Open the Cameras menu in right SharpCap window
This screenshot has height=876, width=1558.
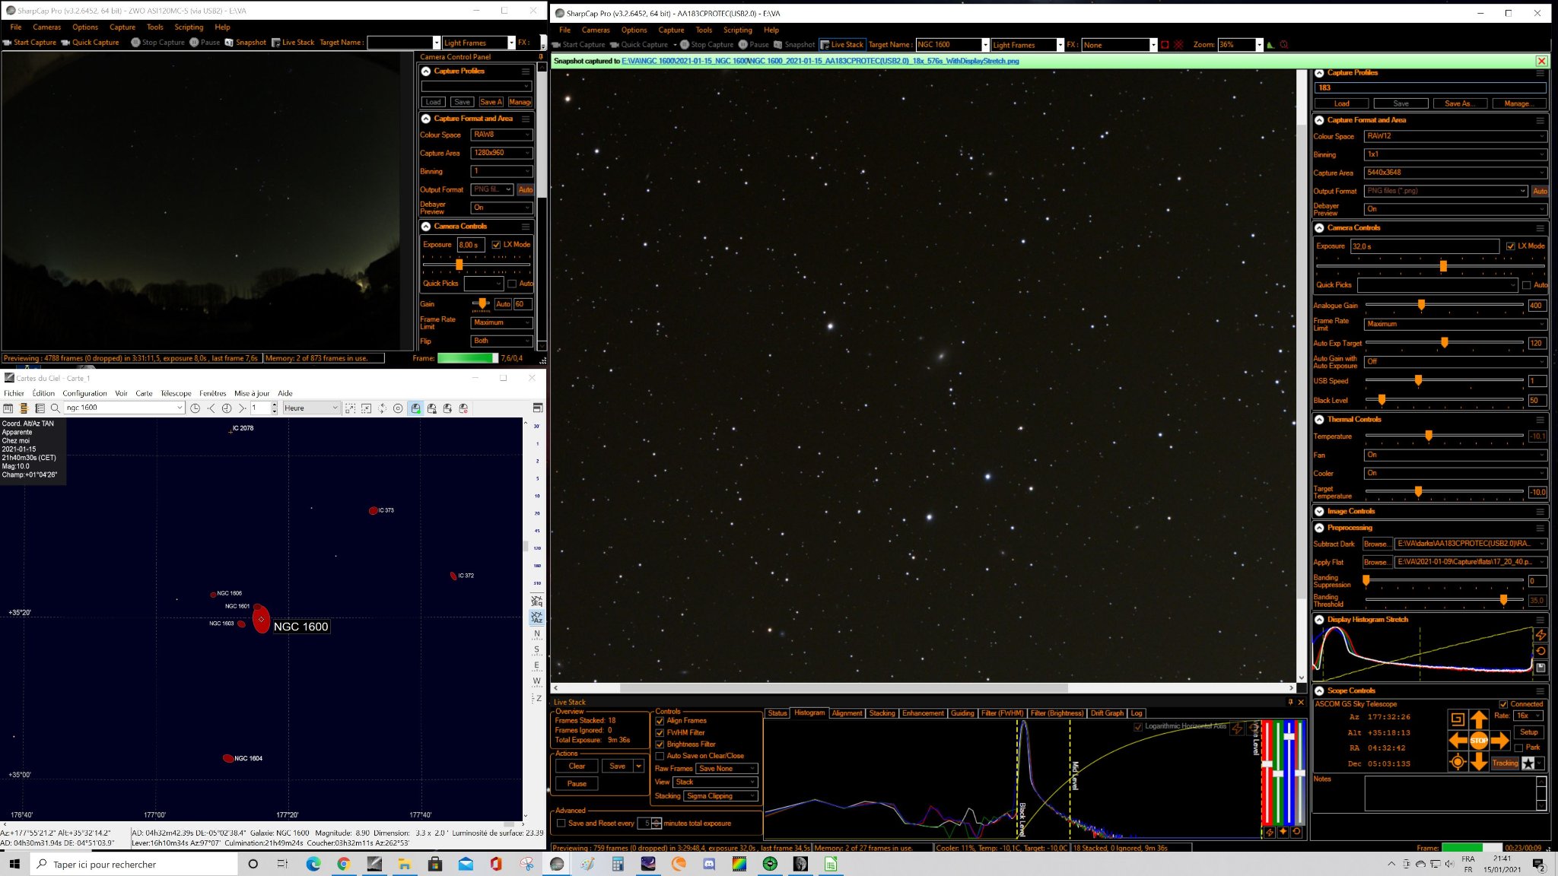coord(596,30)
